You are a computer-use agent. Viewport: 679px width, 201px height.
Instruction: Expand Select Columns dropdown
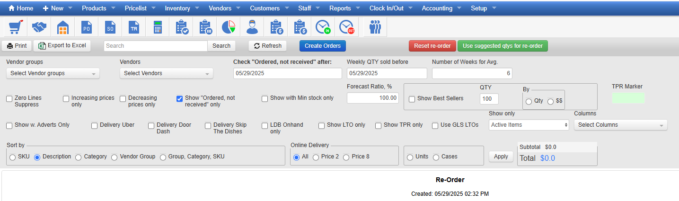tap(620, 125)
